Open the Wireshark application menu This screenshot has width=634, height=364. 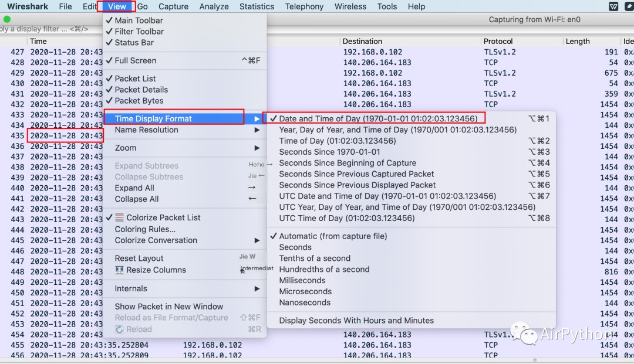(x=28, y=6)
